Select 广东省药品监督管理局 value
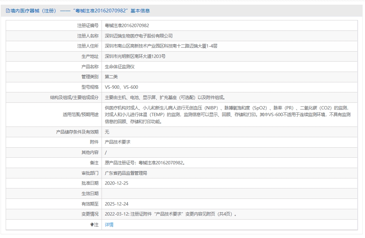This screenshot has width=365, height=238. pos(126,173)
